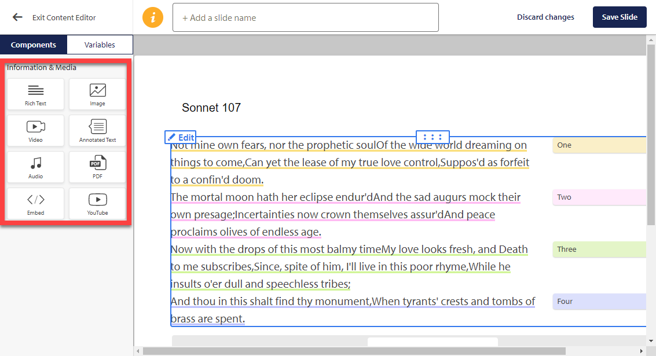Click the text 'to a confin'd doom.'
The height and width of the screenshot is (356, 656).
(217, 180)
